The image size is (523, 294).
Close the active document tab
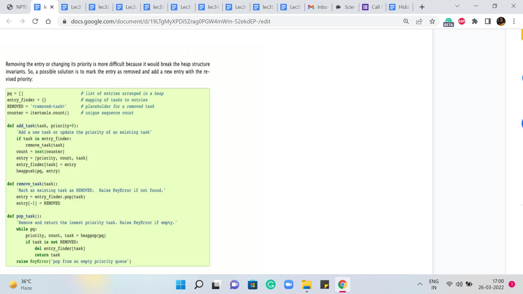(x=52, y=7)
